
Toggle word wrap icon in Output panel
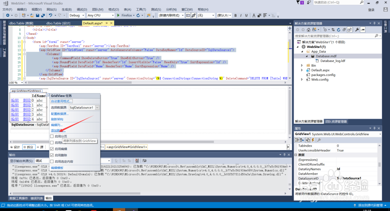tap(145, 161)
